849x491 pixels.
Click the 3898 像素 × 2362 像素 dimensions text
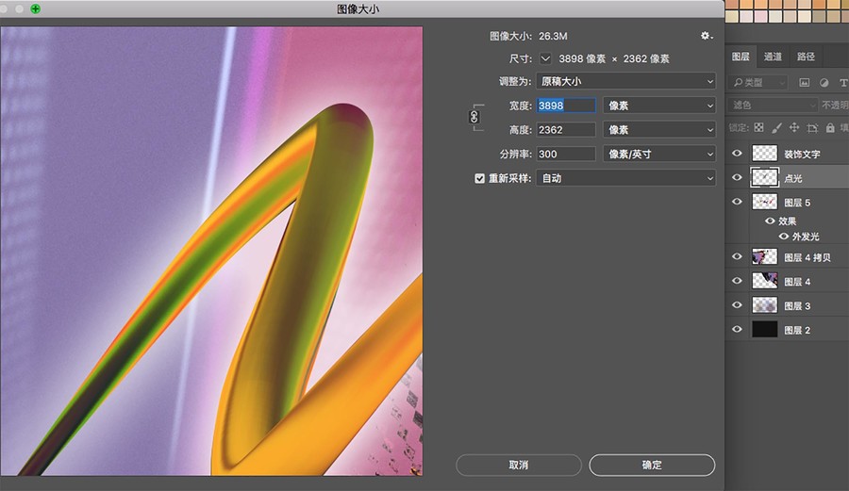(614, 58)
